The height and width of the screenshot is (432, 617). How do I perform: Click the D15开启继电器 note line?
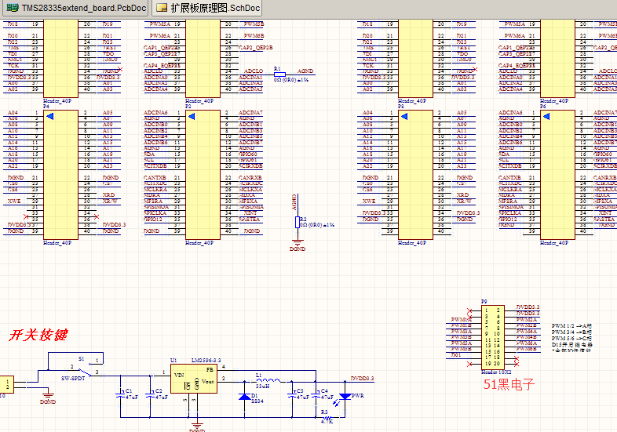[x=571, y=344]
